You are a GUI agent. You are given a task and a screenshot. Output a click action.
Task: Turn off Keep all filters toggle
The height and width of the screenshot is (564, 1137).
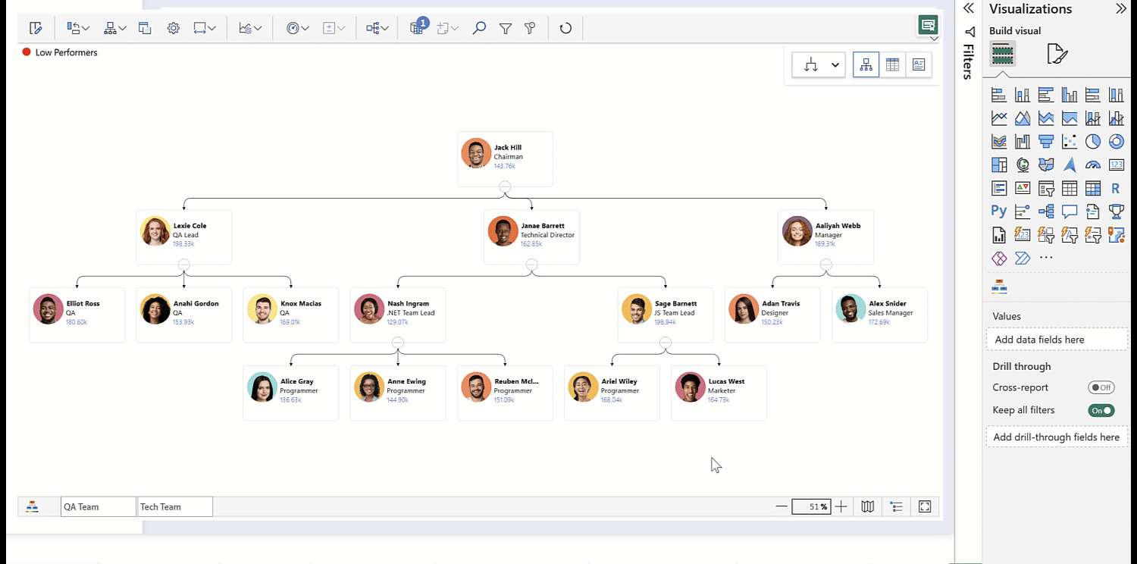point(1101,410)
